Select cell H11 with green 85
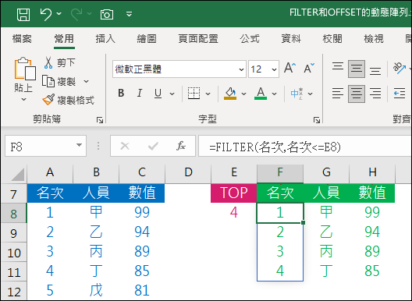Screen dimensions: 412x301 click(x=372, y=271)
